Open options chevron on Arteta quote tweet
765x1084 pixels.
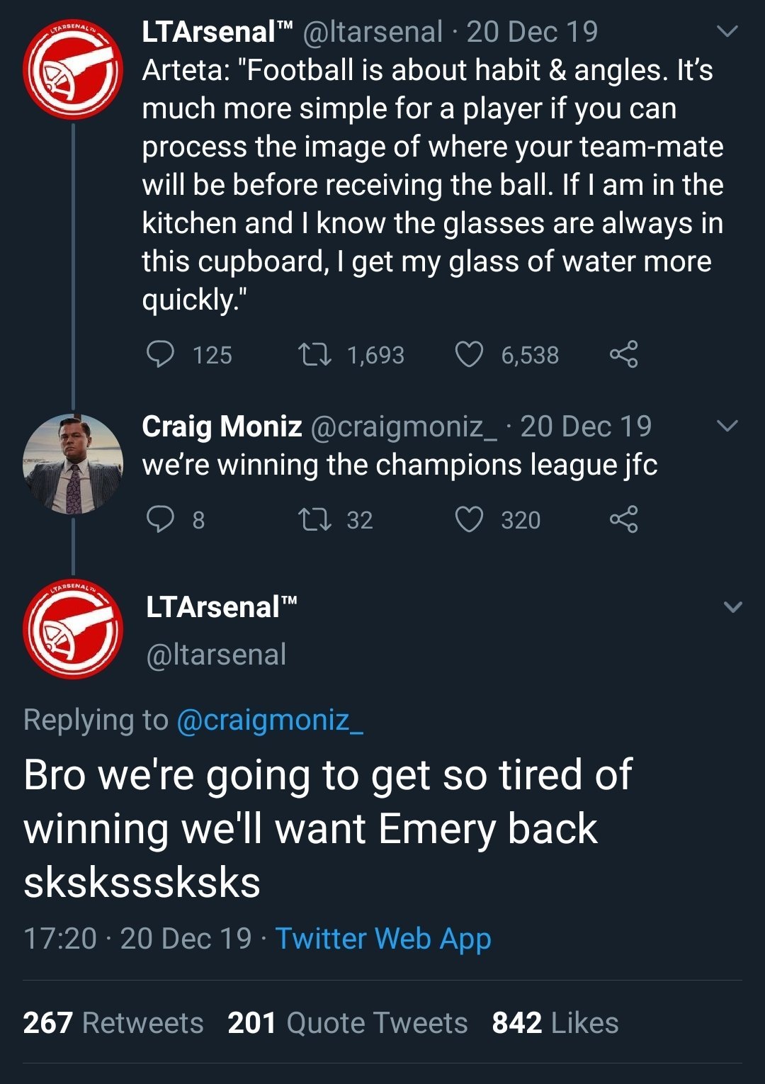click(x=727, y=32)
